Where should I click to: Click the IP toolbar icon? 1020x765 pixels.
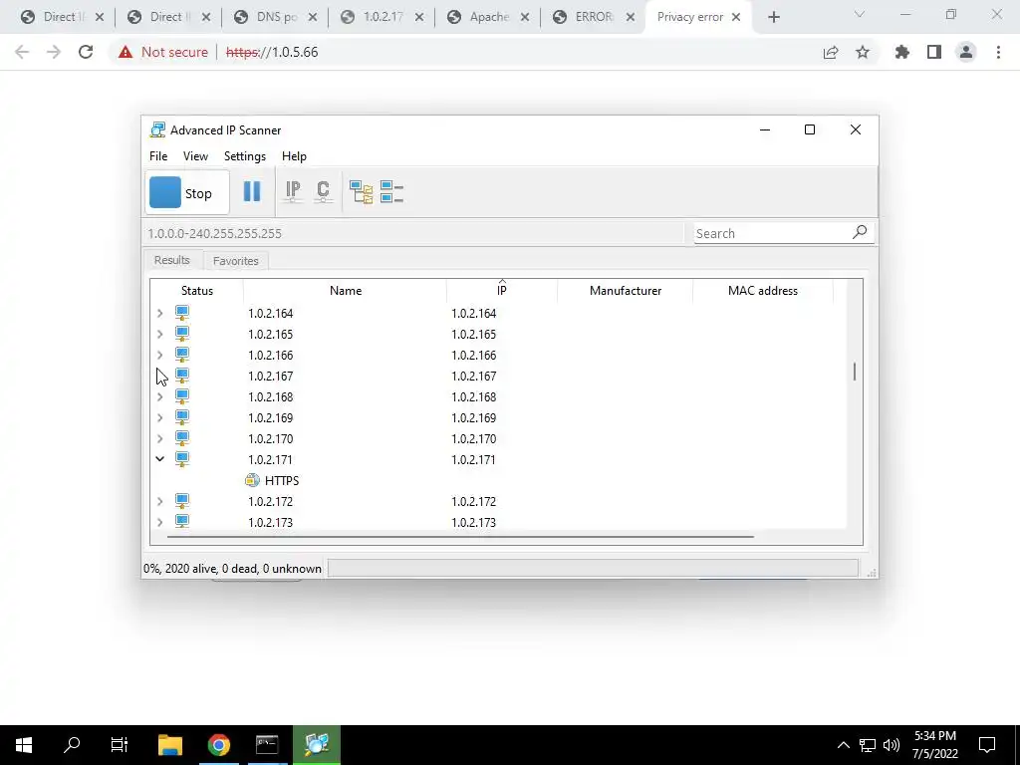point(293,191)
